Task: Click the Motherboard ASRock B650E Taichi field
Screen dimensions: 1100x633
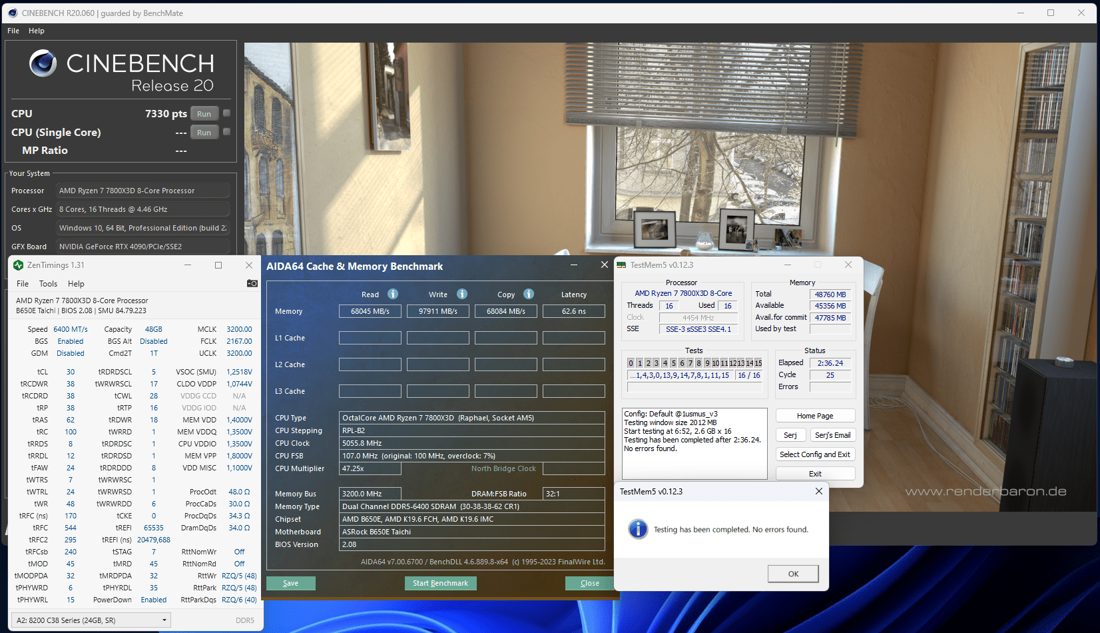Action: (x=472, y=532)
